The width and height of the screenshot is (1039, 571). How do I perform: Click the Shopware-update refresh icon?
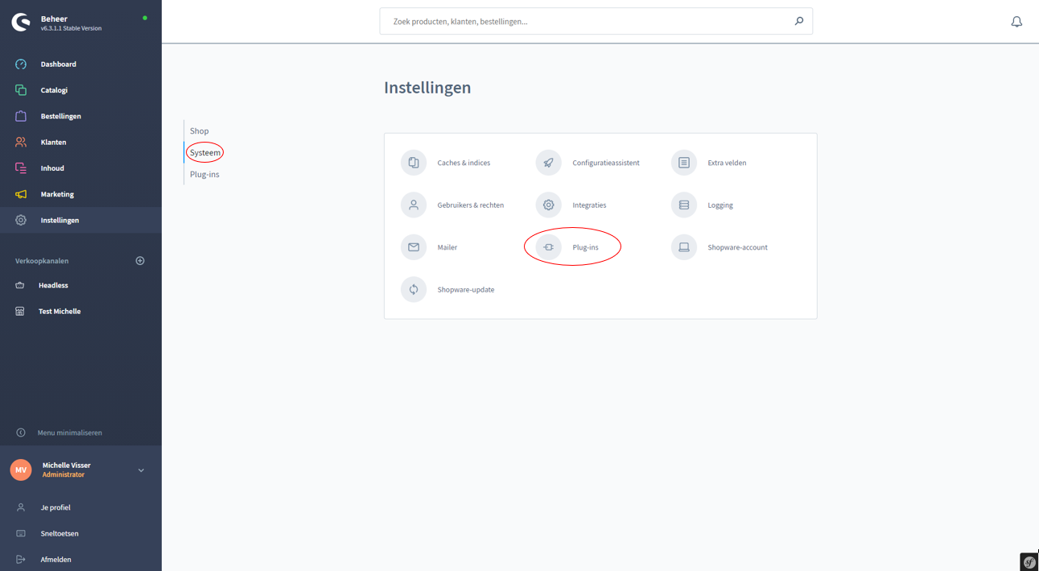414,290
